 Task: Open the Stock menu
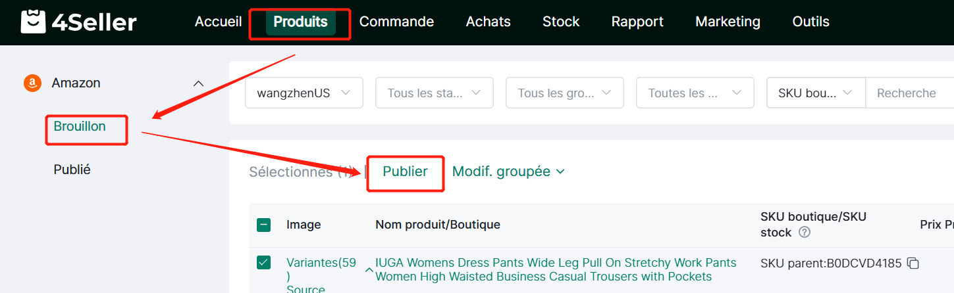[x=561, y=22]
